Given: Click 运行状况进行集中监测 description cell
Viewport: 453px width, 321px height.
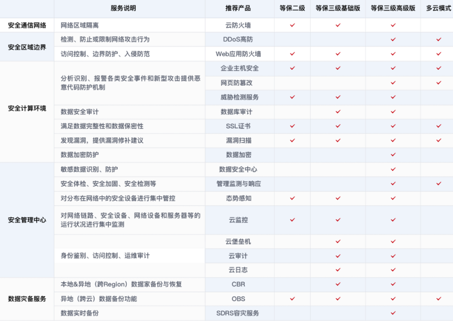Looking at the screenshot, I should [130, 220].
